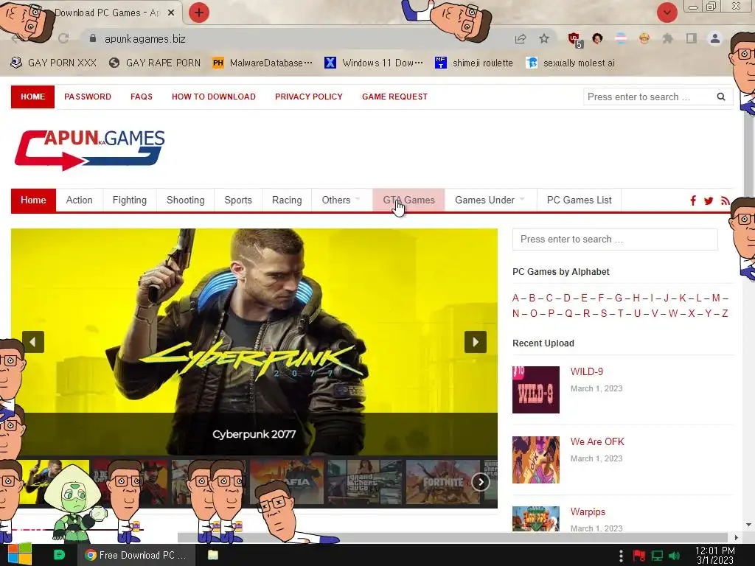Open the GAME REQUEST page
The height and width of the screenshot is (566, 755).
tap(395, 97)
